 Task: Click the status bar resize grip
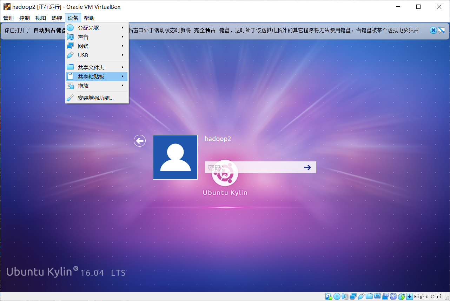pyautogui.click(x=446, y=298)
